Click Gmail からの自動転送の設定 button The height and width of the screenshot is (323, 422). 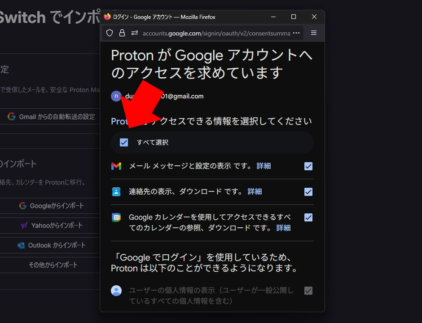(50, 117)
